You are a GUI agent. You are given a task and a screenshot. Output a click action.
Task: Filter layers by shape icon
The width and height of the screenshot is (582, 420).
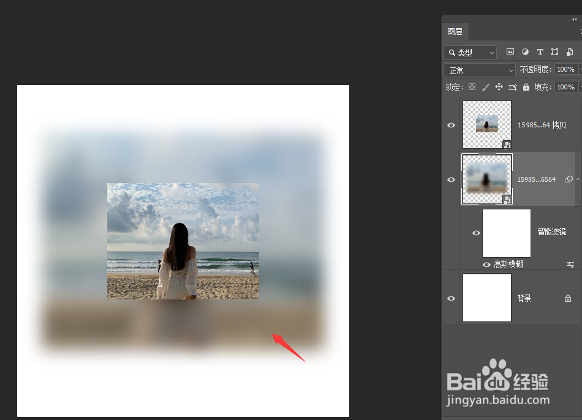click(x=554, y=52)
